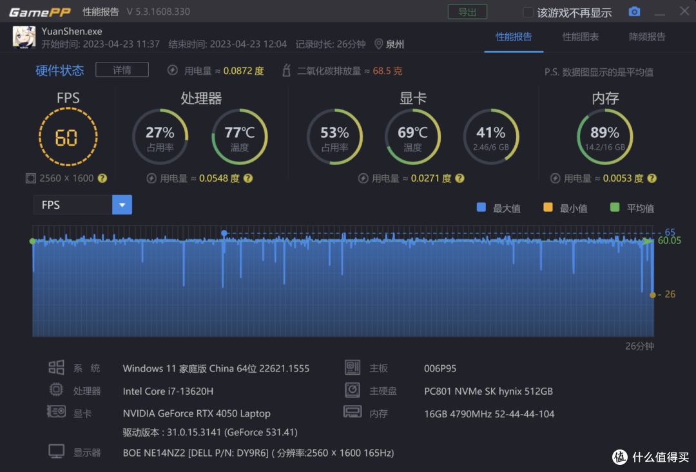Click help icon after 0.0548 度
This screenshot has height=472, width=696.
click(x=248, y=178)
